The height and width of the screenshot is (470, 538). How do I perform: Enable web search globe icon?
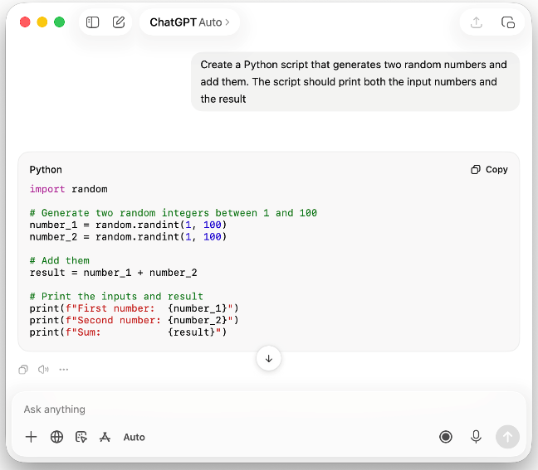tap(56, 437)
